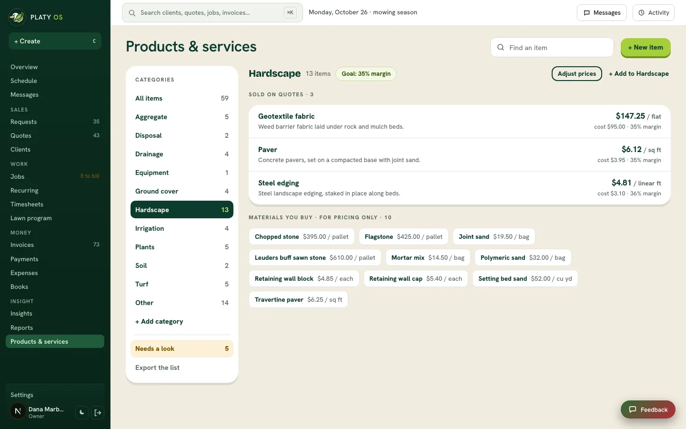Click the Flagstone material chip

click(x=404, y=237)
